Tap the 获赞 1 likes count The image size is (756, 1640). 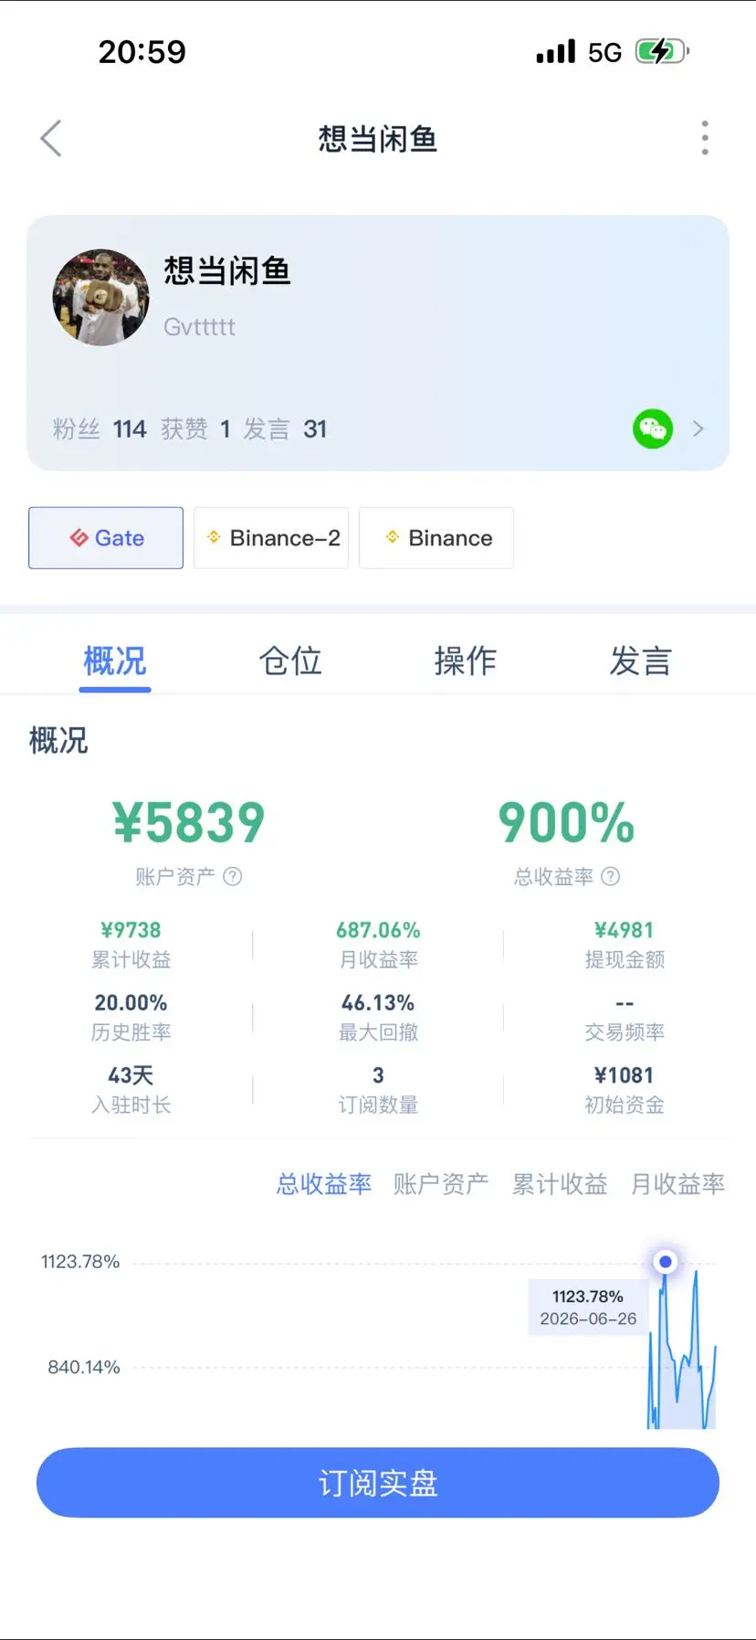[x=195, y=429]
